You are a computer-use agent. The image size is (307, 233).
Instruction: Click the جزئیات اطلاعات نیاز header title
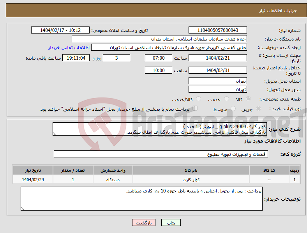(x=278, y=11)
